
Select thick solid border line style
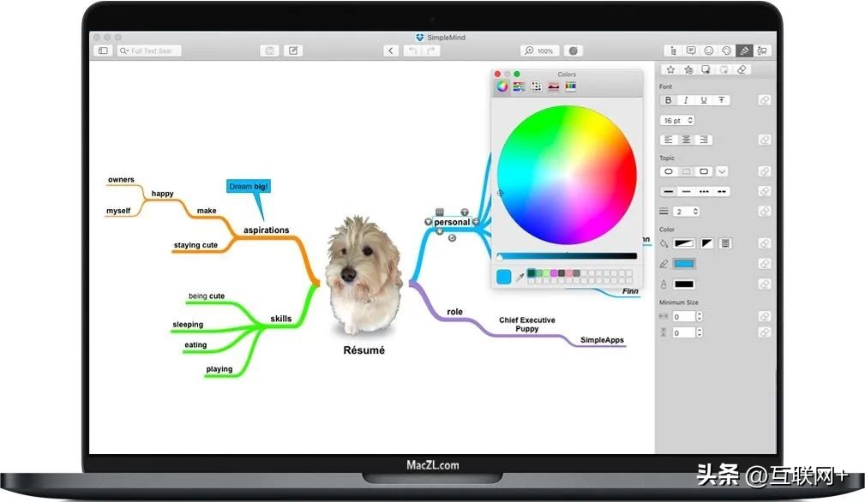point(669,192)
